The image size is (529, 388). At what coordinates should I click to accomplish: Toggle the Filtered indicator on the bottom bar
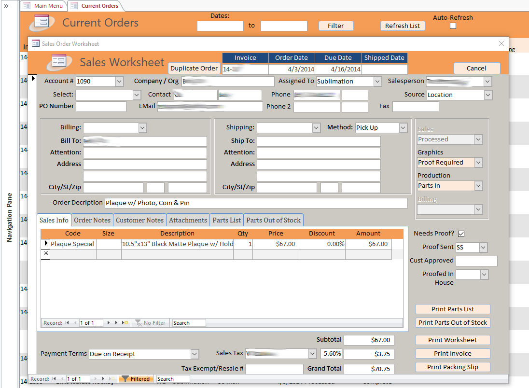point(136,379)
